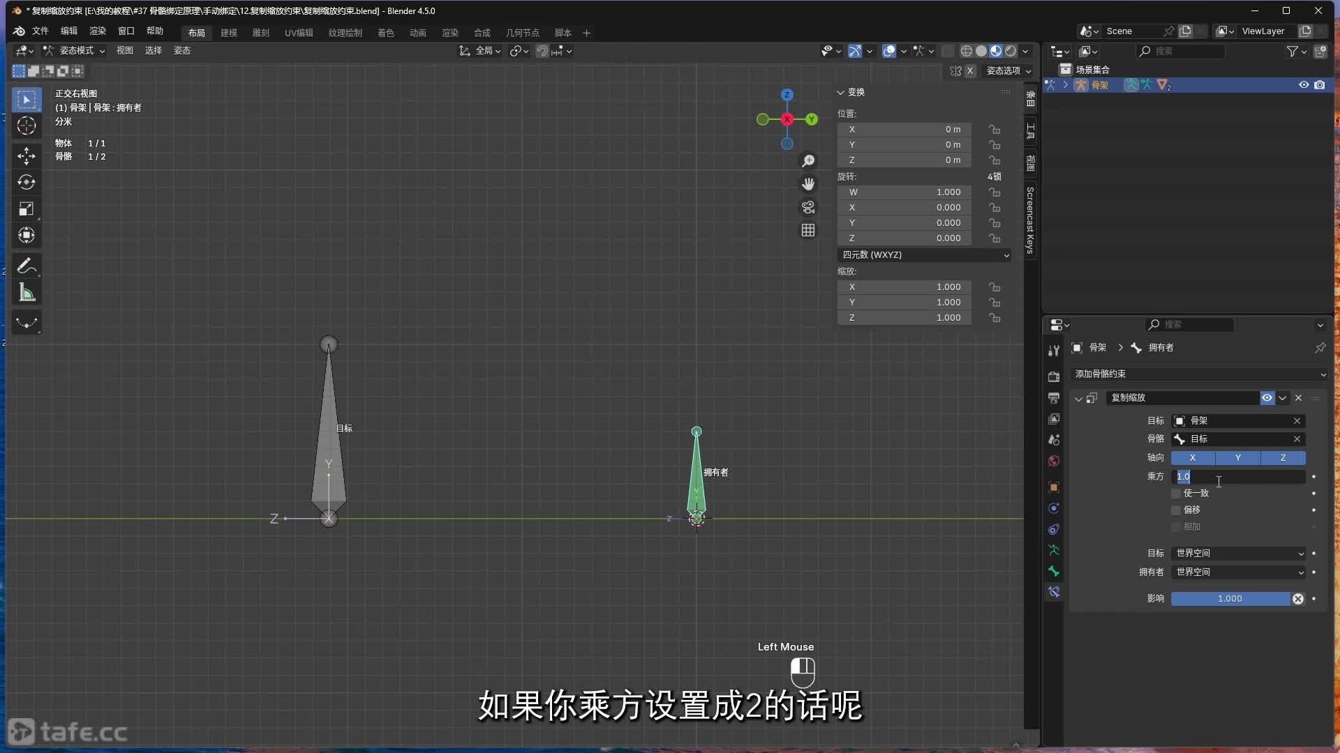Click the outliner search field
1340x753 pixels.
1181,51
